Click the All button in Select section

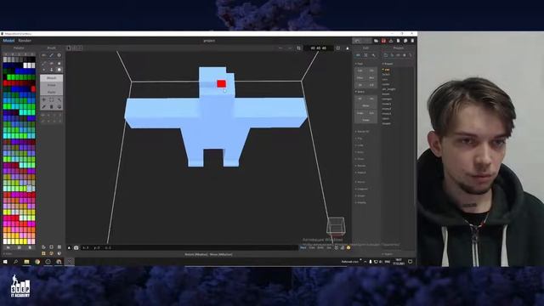[360, 99]
